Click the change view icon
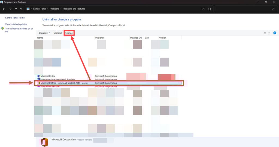Viewport: 279px width, 147px height. coord(265,33)
